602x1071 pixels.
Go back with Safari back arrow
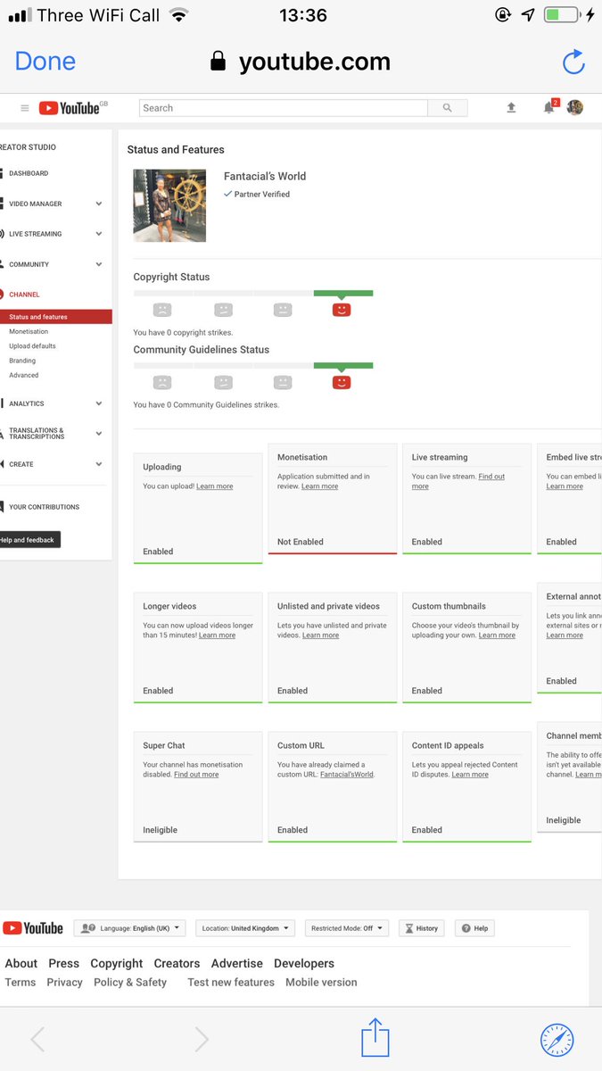tap(37, 1039)
